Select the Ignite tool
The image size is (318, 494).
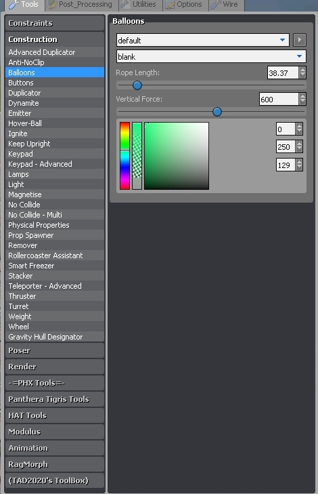point(55,133)
